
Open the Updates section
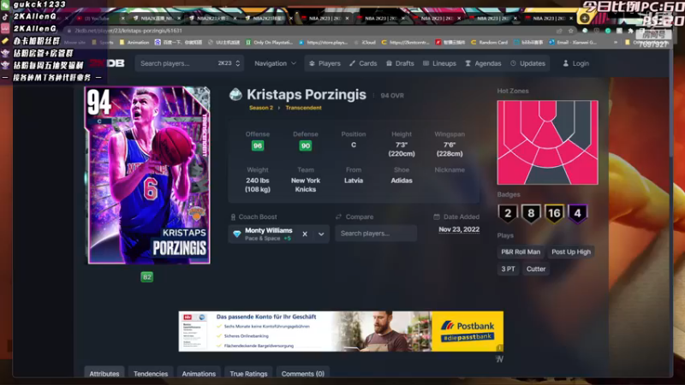pos(527,63)
